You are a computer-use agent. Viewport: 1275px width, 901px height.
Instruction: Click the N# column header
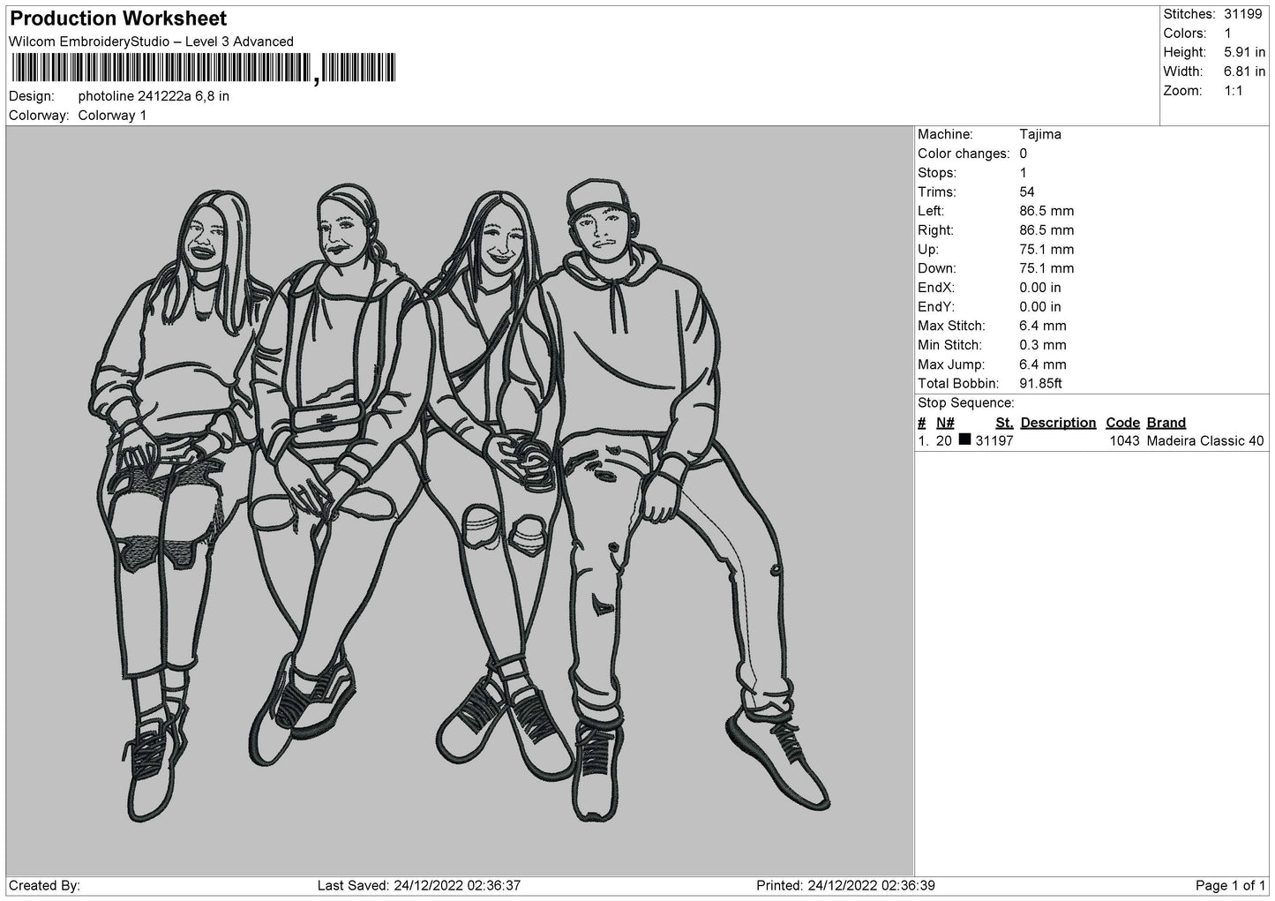click(945, 423)
